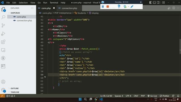Click the Run file icon in editor toolbar
This screenshot has height=102, width=181.
pyautogui.click(x=169, y=8)
